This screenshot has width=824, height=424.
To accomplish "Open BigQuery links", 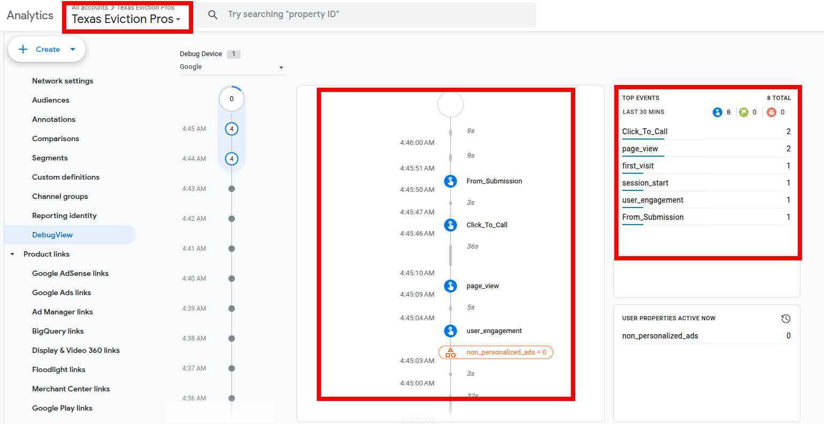I will pos(58,332).
